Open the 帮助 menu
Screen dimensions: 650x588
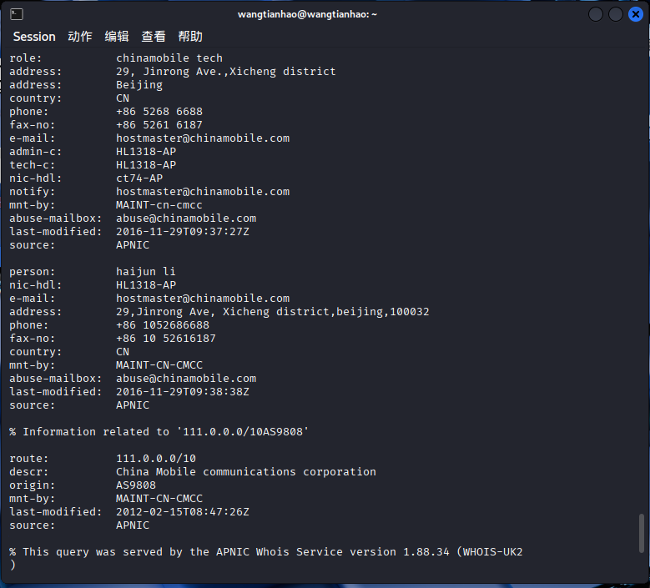point(190,37)
